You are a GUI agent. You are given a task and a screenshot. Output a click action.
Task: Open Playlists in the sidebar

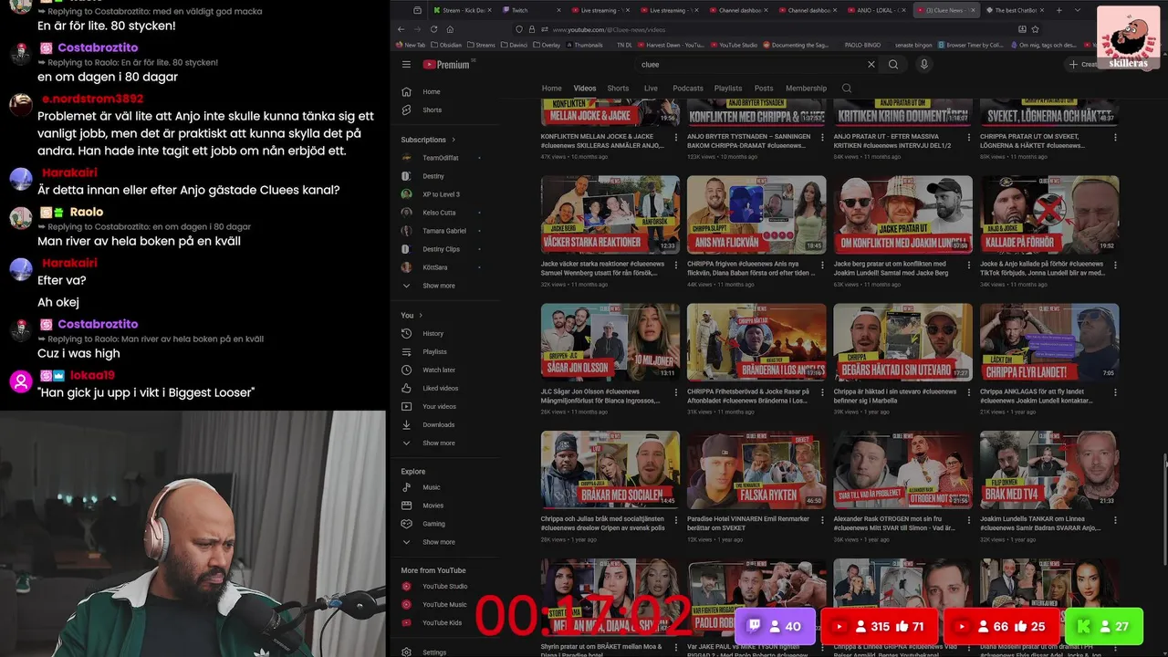[434, 351]
